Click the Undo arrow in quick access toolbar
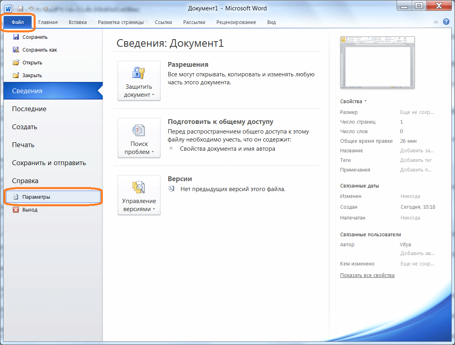 31,9
